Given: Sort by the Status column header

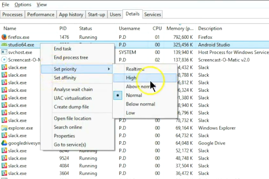Looking at the screenshot, I should 86,29.
